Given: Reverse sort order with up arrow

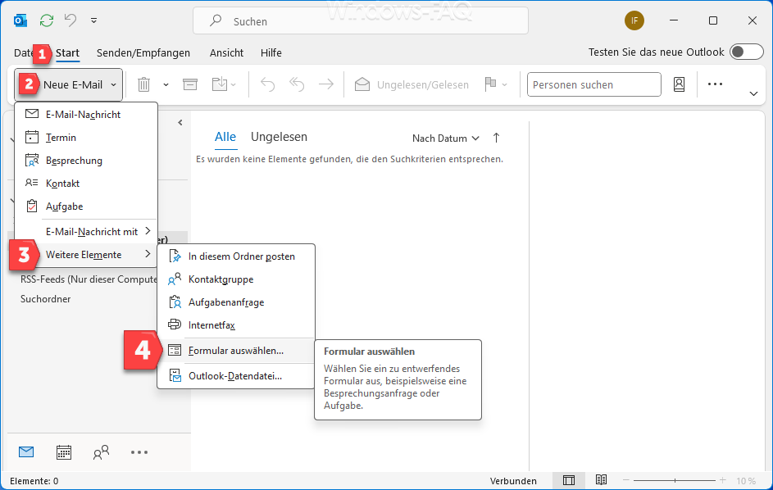Looking at the screenshot, I should (496, 138).
